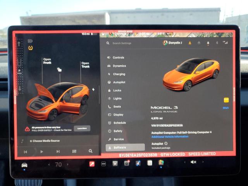Screen dimensions: 248x186
Task: Decrease cabin temperature with left arrow
Action: coord(49,165)
